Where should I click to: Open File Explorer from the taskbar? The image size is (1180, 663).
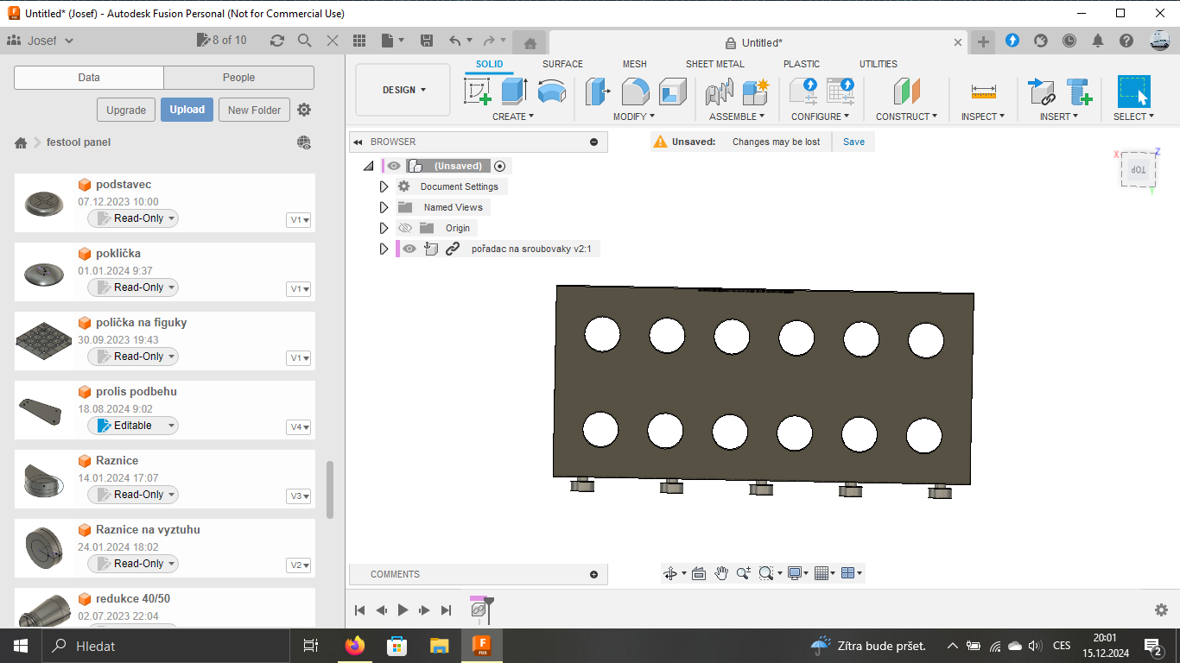[x=440, y=646]
